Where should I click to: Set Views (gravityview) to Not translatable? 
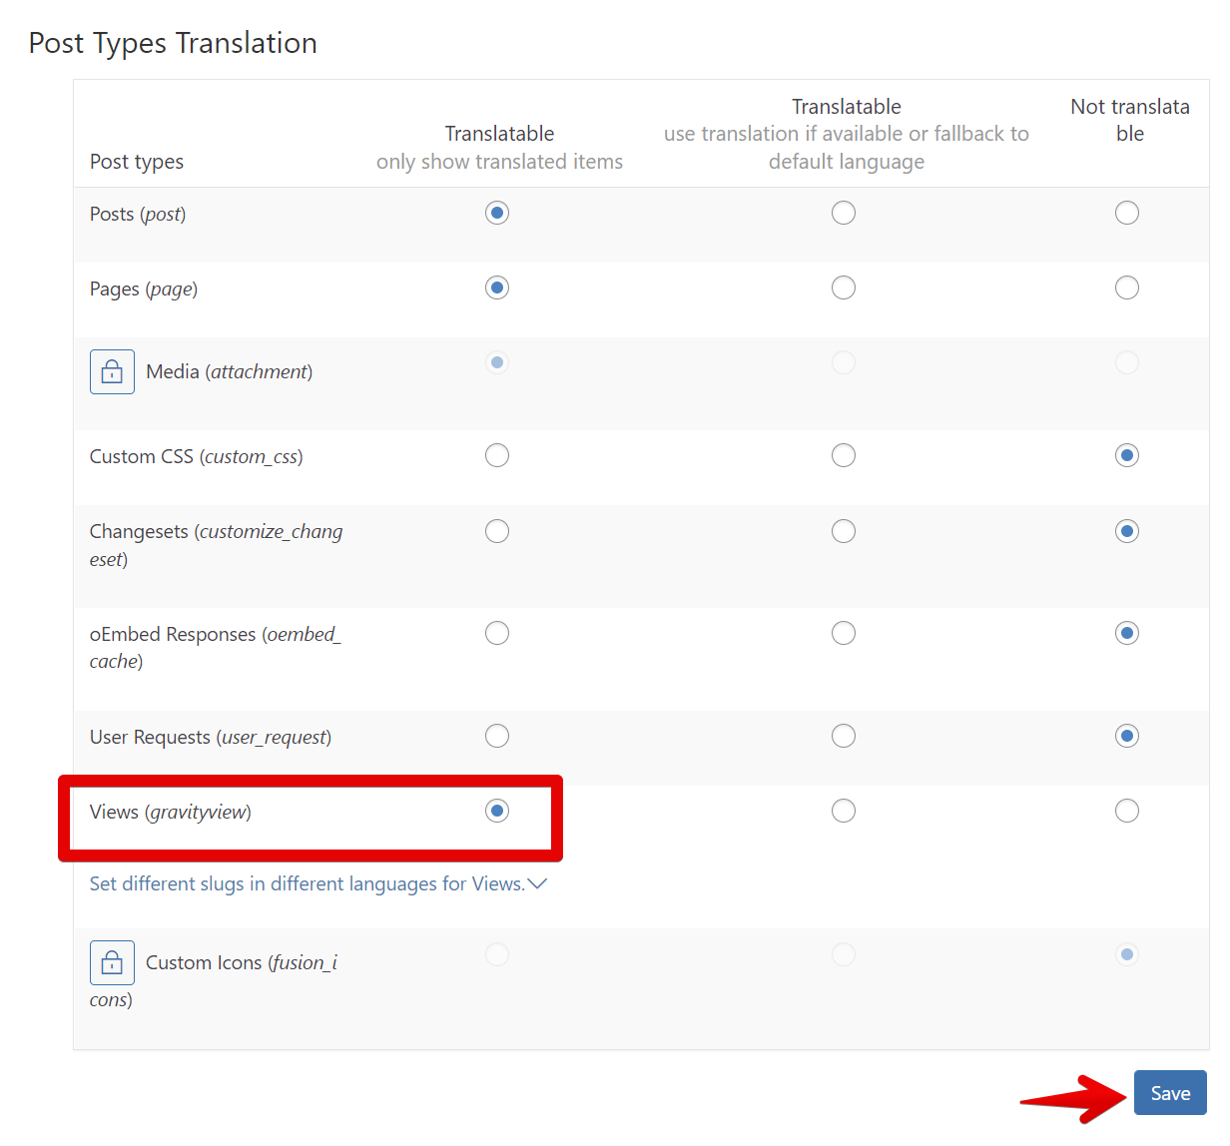pos(1127,811)
